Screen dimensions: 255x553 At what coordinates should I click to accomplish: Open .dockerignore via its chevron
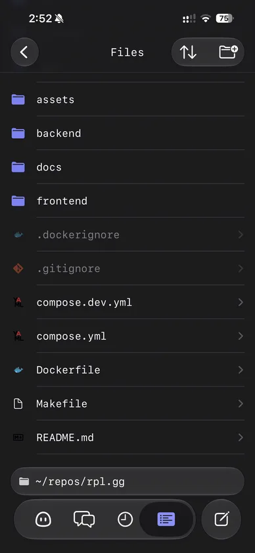coord(241,234)
